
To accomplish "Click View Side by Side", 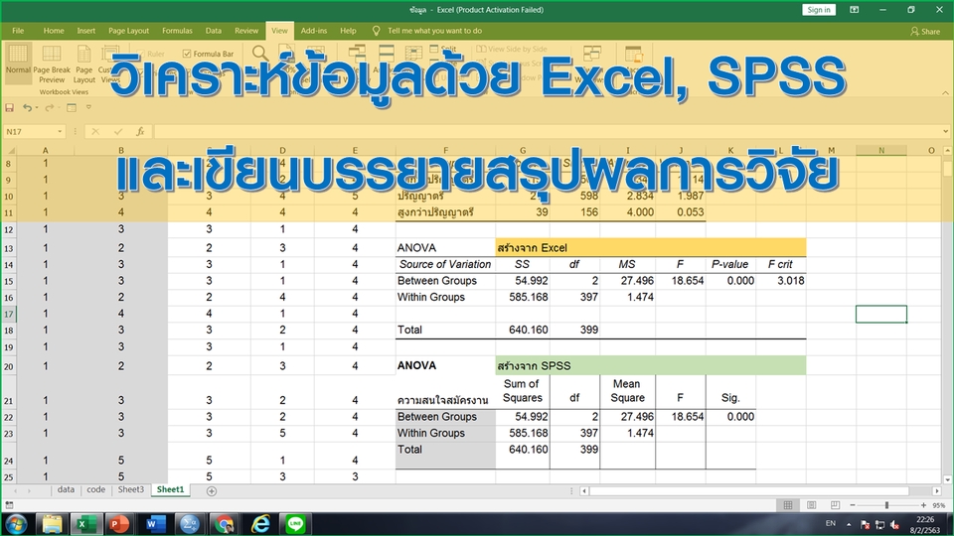I will pos(512,49).
